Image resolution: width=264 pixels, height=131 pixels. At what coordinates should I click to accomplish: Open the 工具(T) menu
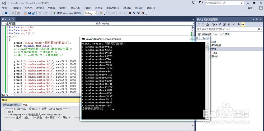(87, 8)
